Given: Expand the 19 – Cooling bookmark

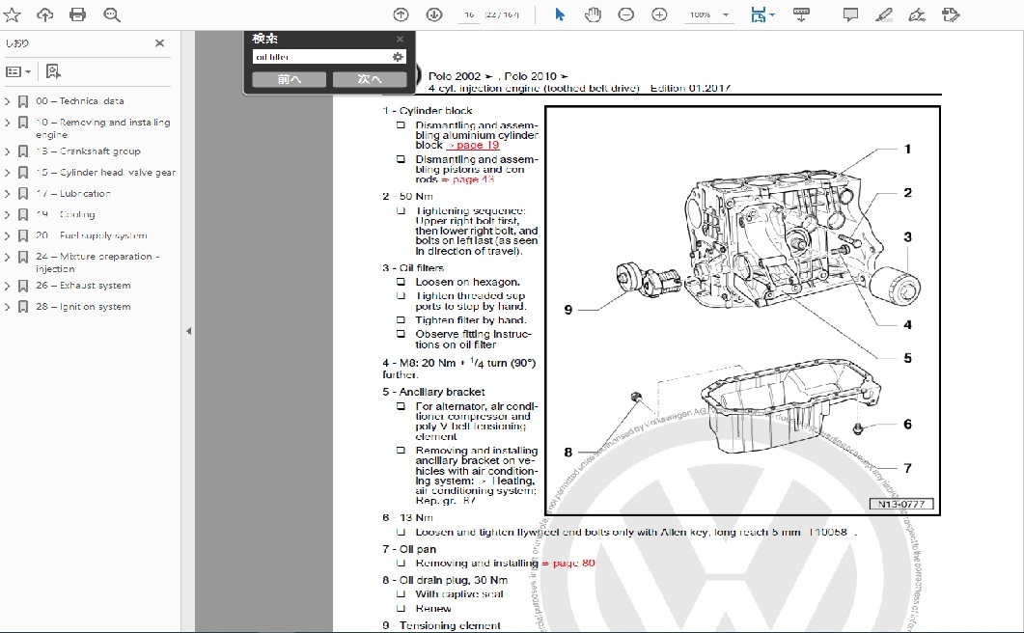Looking at the screenshot, I should [x=7, y=214].
